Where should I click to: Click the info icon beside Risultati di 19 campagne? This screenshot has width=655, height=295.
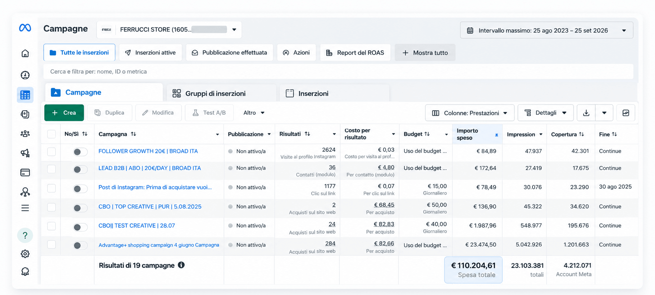tap(181, 265)
